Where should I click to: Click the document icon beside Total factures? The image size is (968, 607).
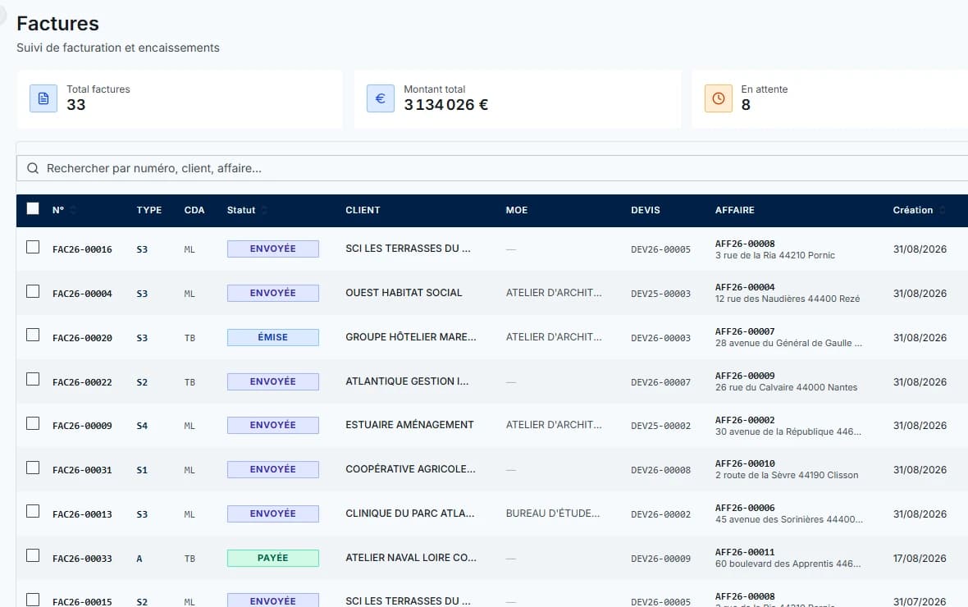[43, 98]
